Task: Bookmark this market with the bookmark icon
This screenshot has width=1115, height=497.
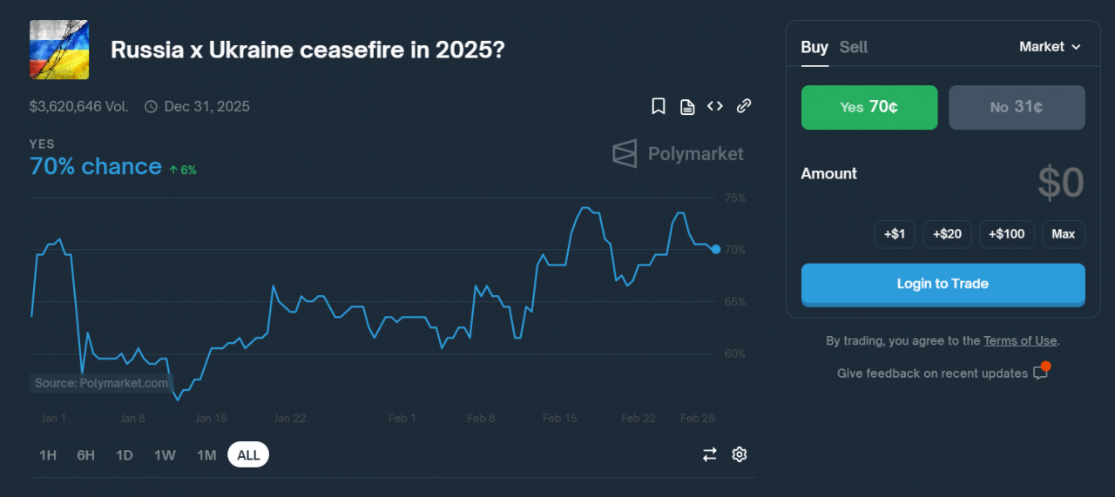Action: point(659,106)
